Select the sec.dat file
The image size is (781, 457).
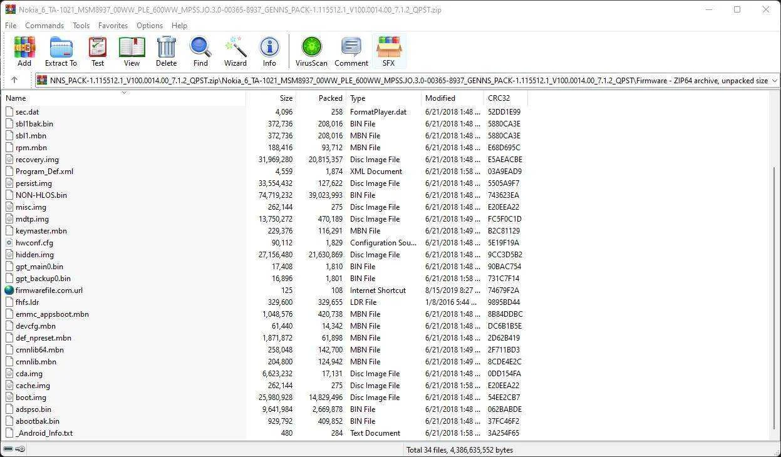27,112
